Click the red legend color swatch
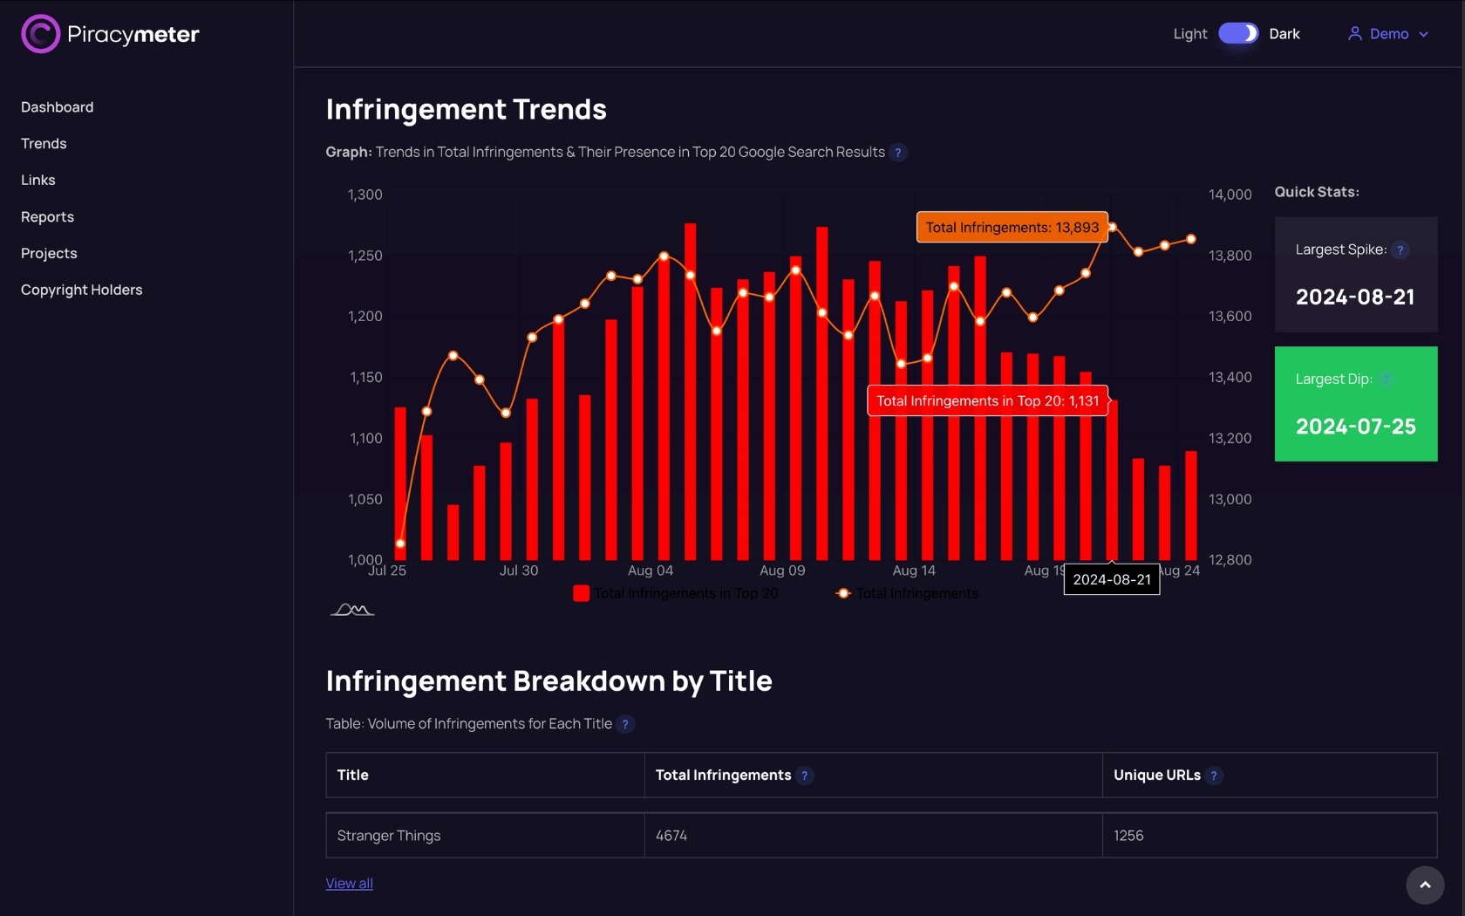Image resolution: width=1465 pixels, height=916 pixels. click(x=581, y=594)
